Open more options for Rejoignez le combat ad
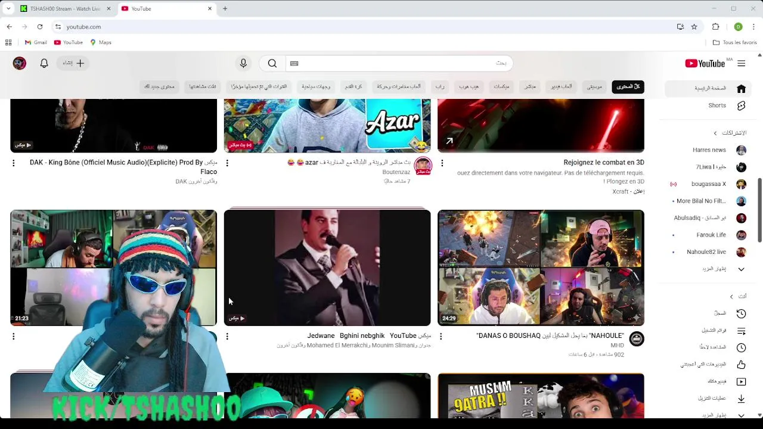763x429 pixels. pos(442,163)
